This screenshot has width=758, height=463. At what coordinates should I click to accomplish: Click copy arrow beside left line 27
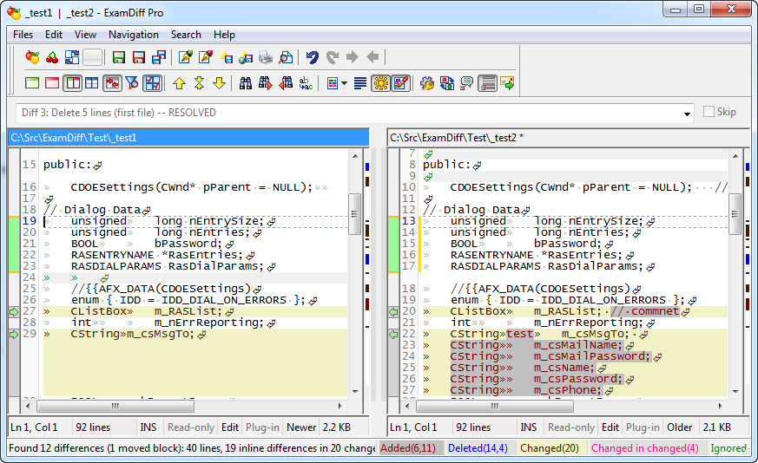14,312
